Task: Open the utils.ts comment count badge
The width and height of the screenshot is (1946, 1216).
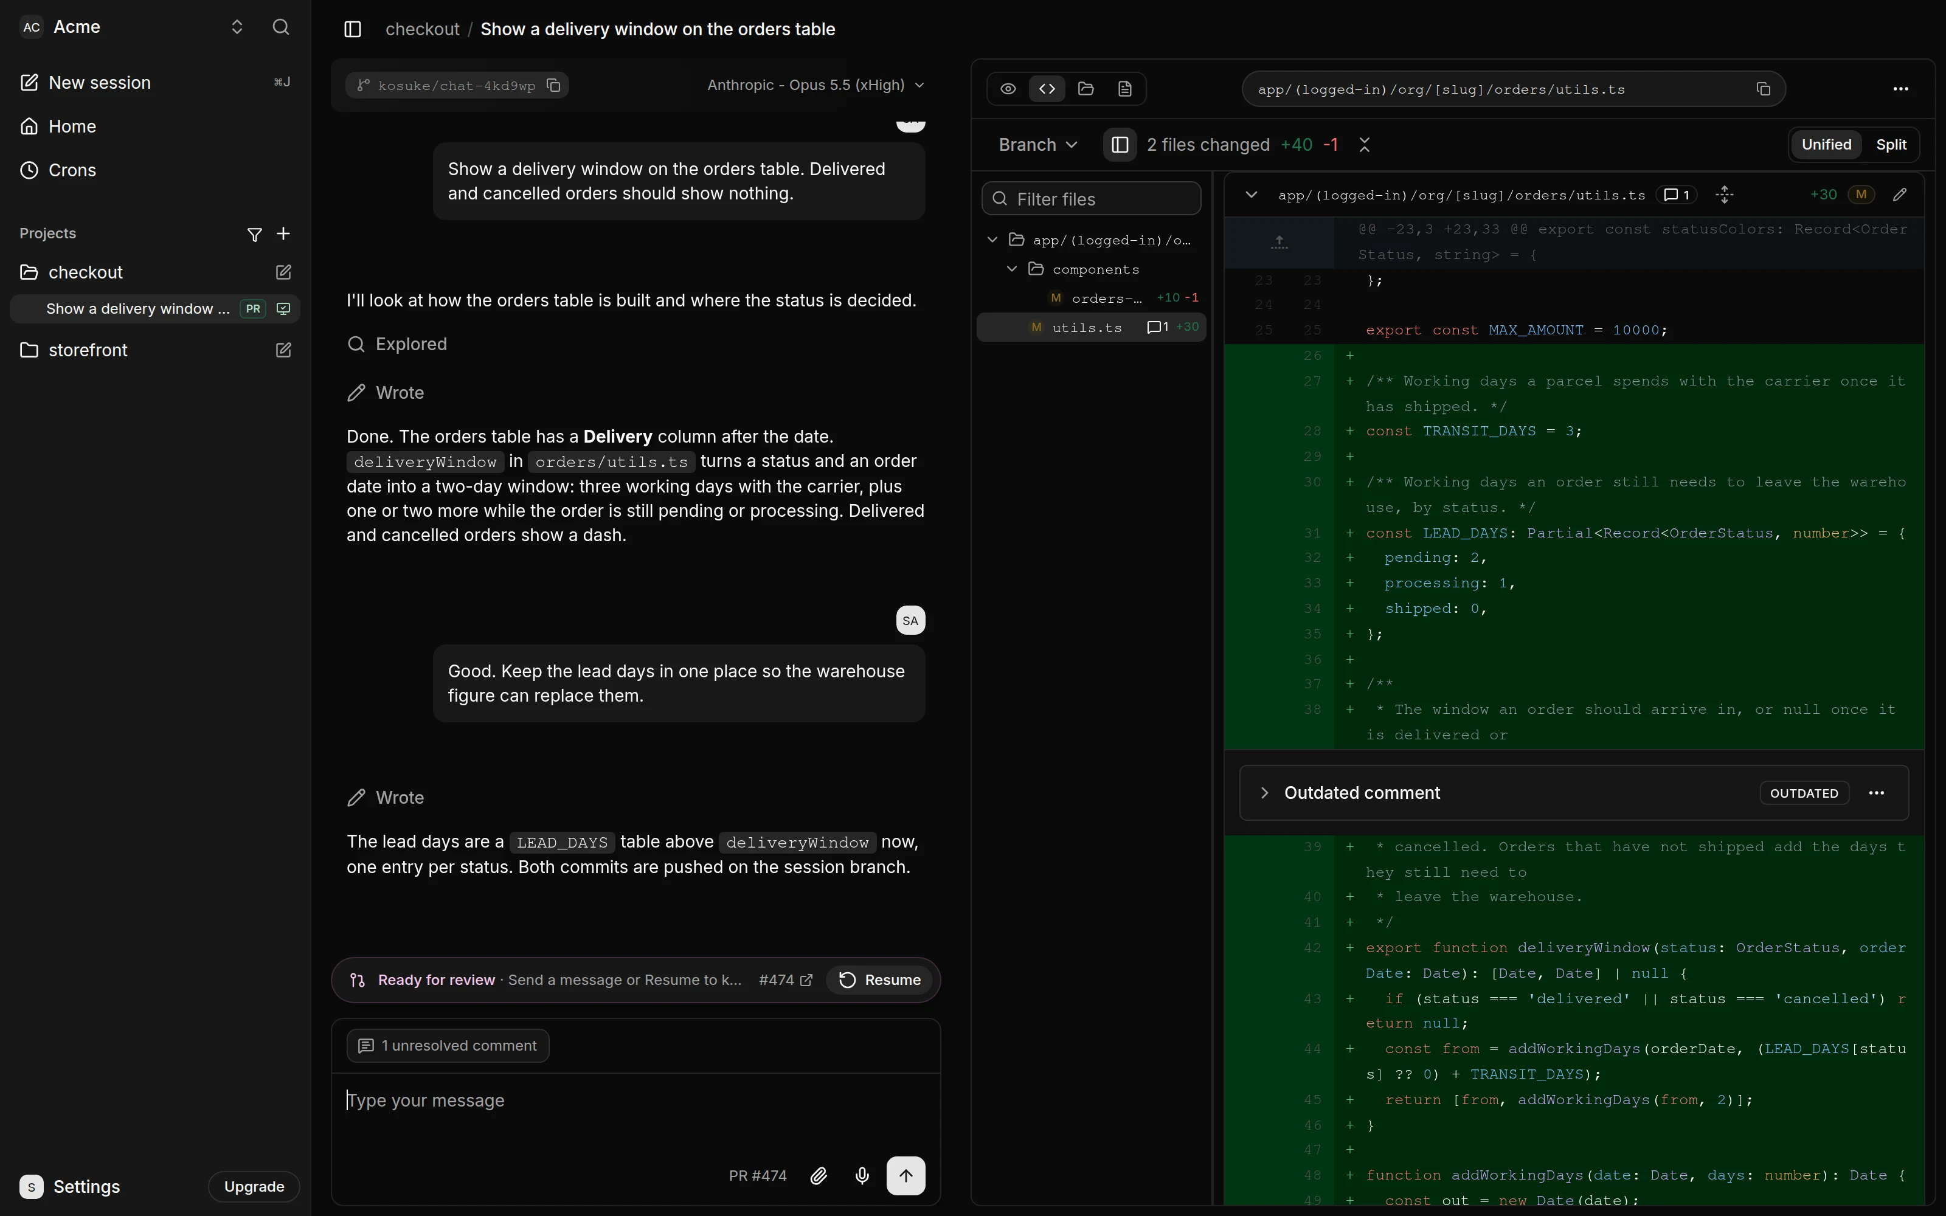Action: 1677,195
